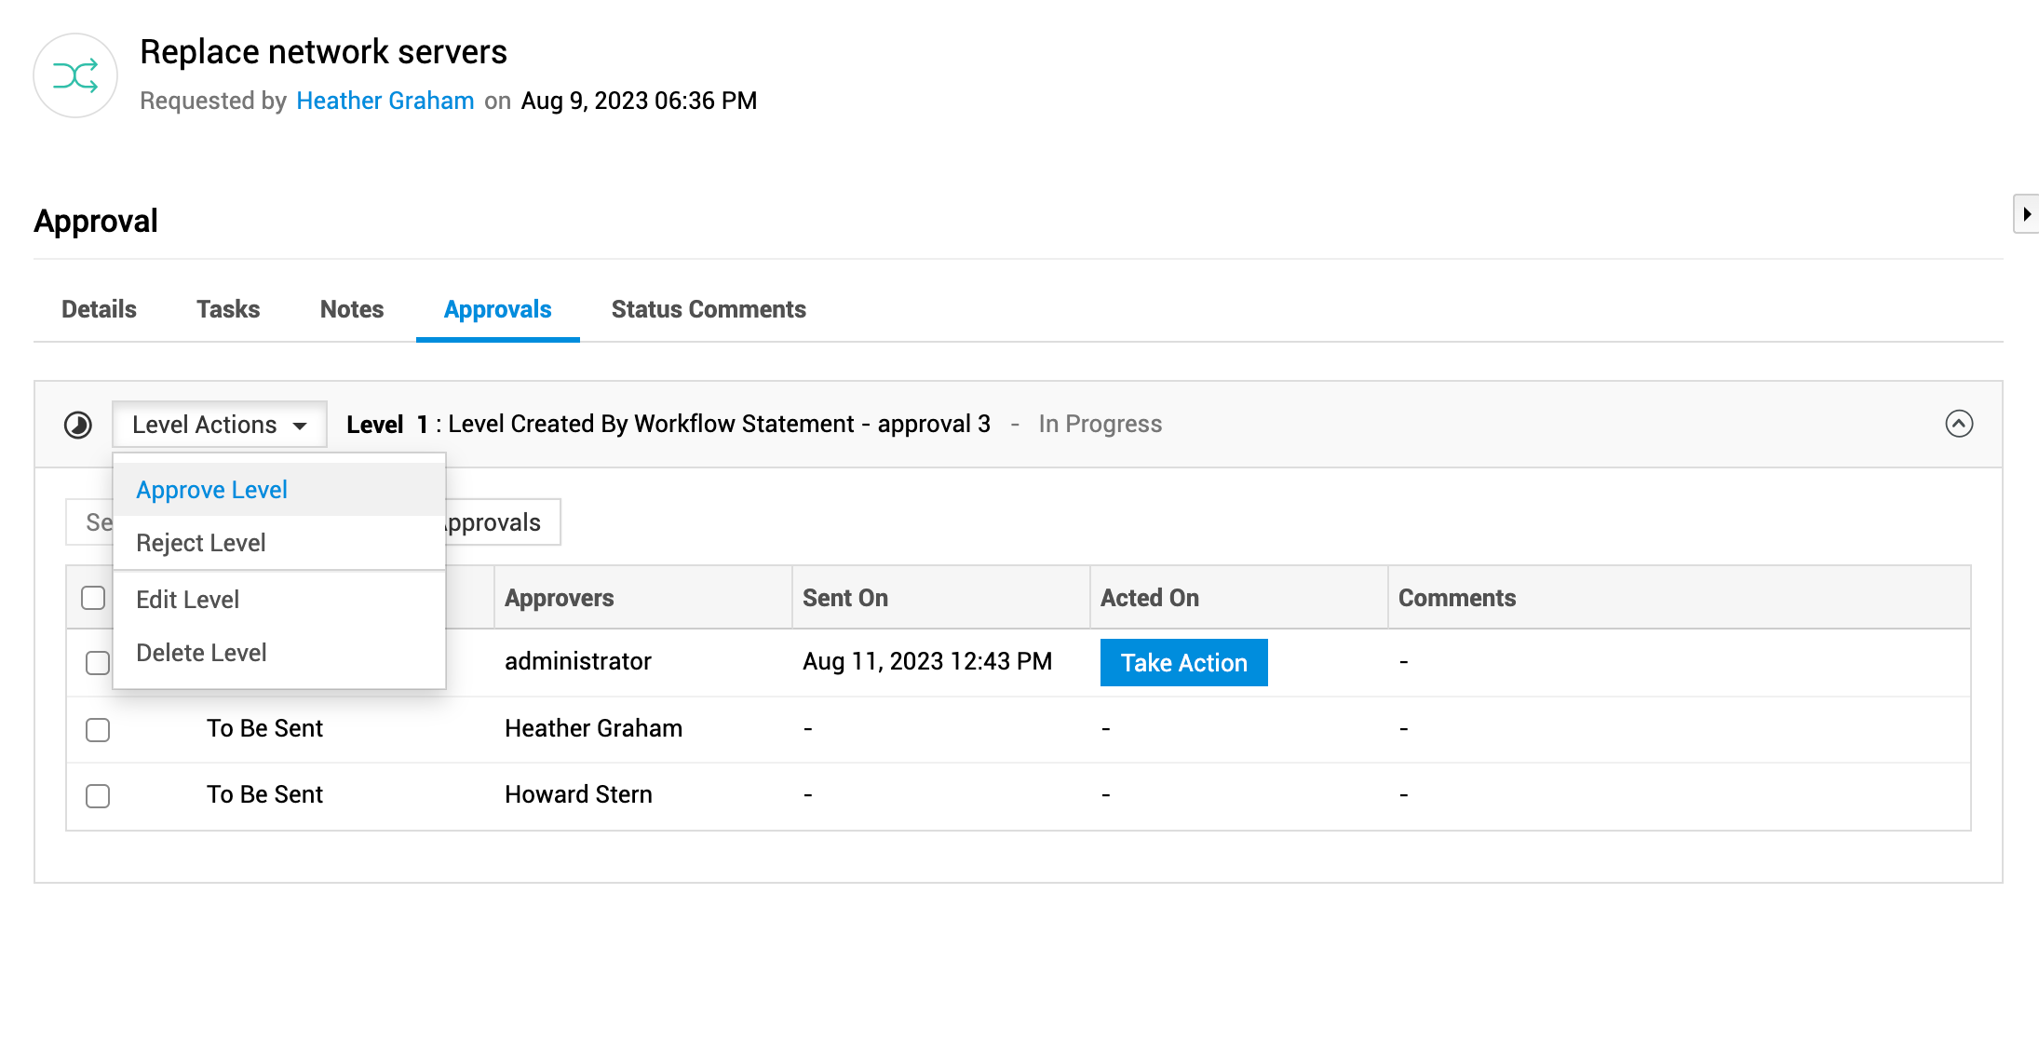Open the Notes tab

click(352, 309)
